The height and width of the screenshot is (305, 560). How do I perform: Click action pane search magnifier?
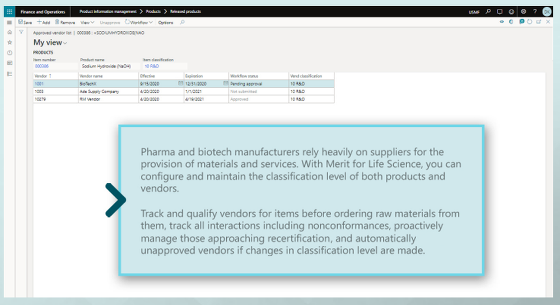(182, 22)
